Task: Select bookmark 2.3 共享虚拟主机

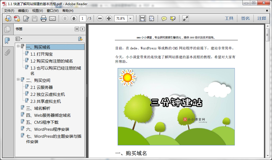Action: click(46, 101)
